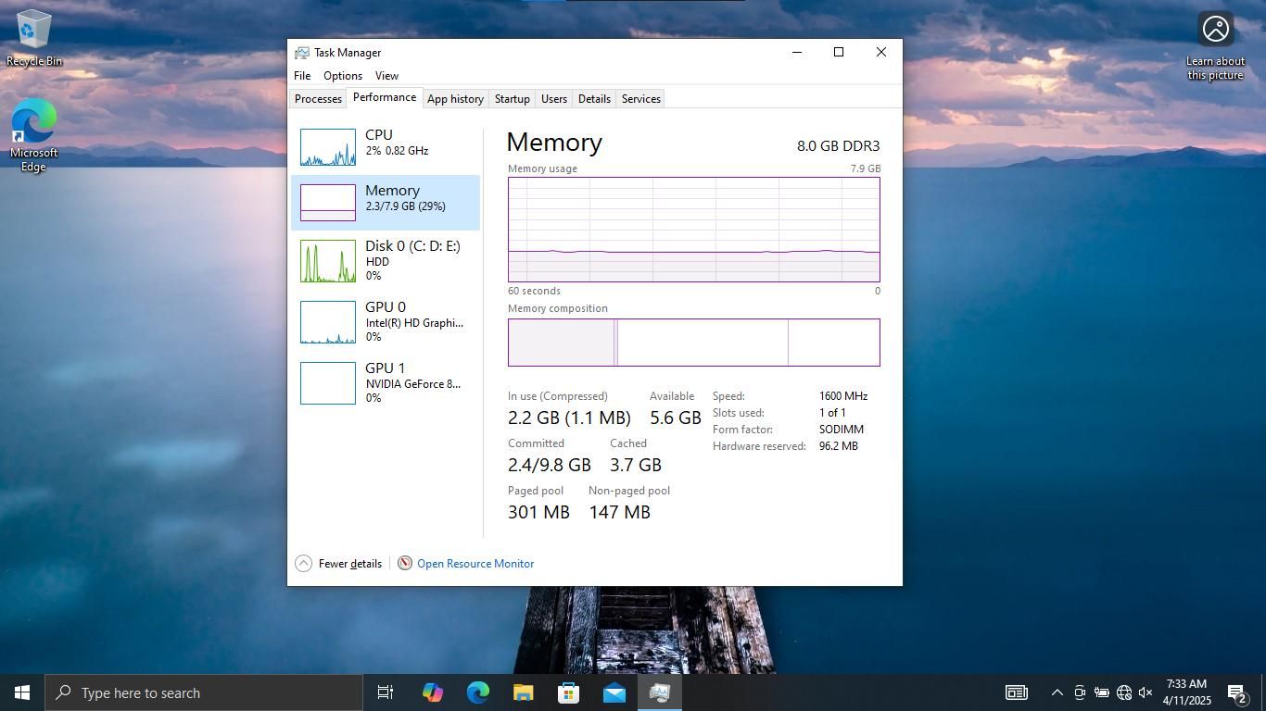Open the Users tab

click(x=554, y=99)
